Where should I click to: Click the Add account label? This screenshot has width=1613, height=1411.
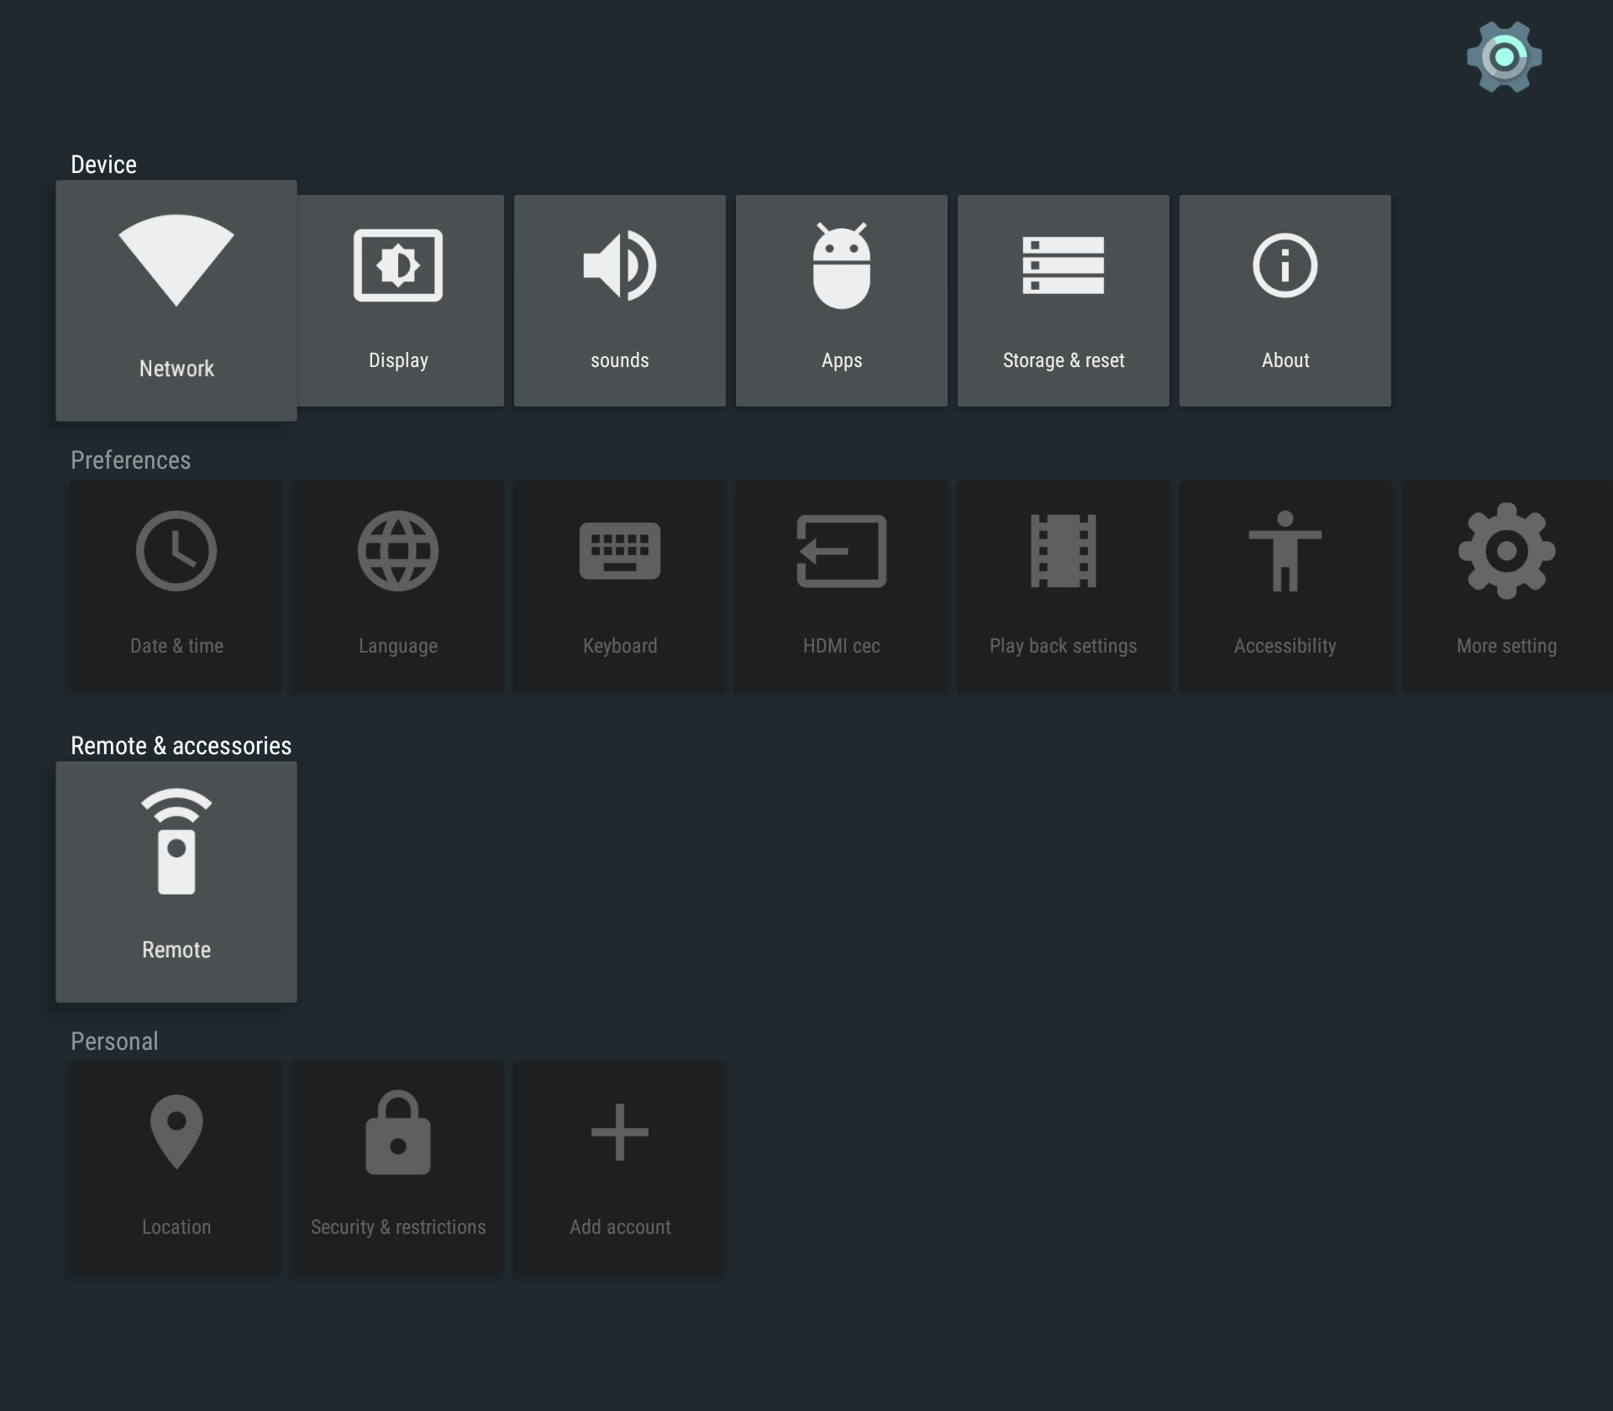point(620,1227)
